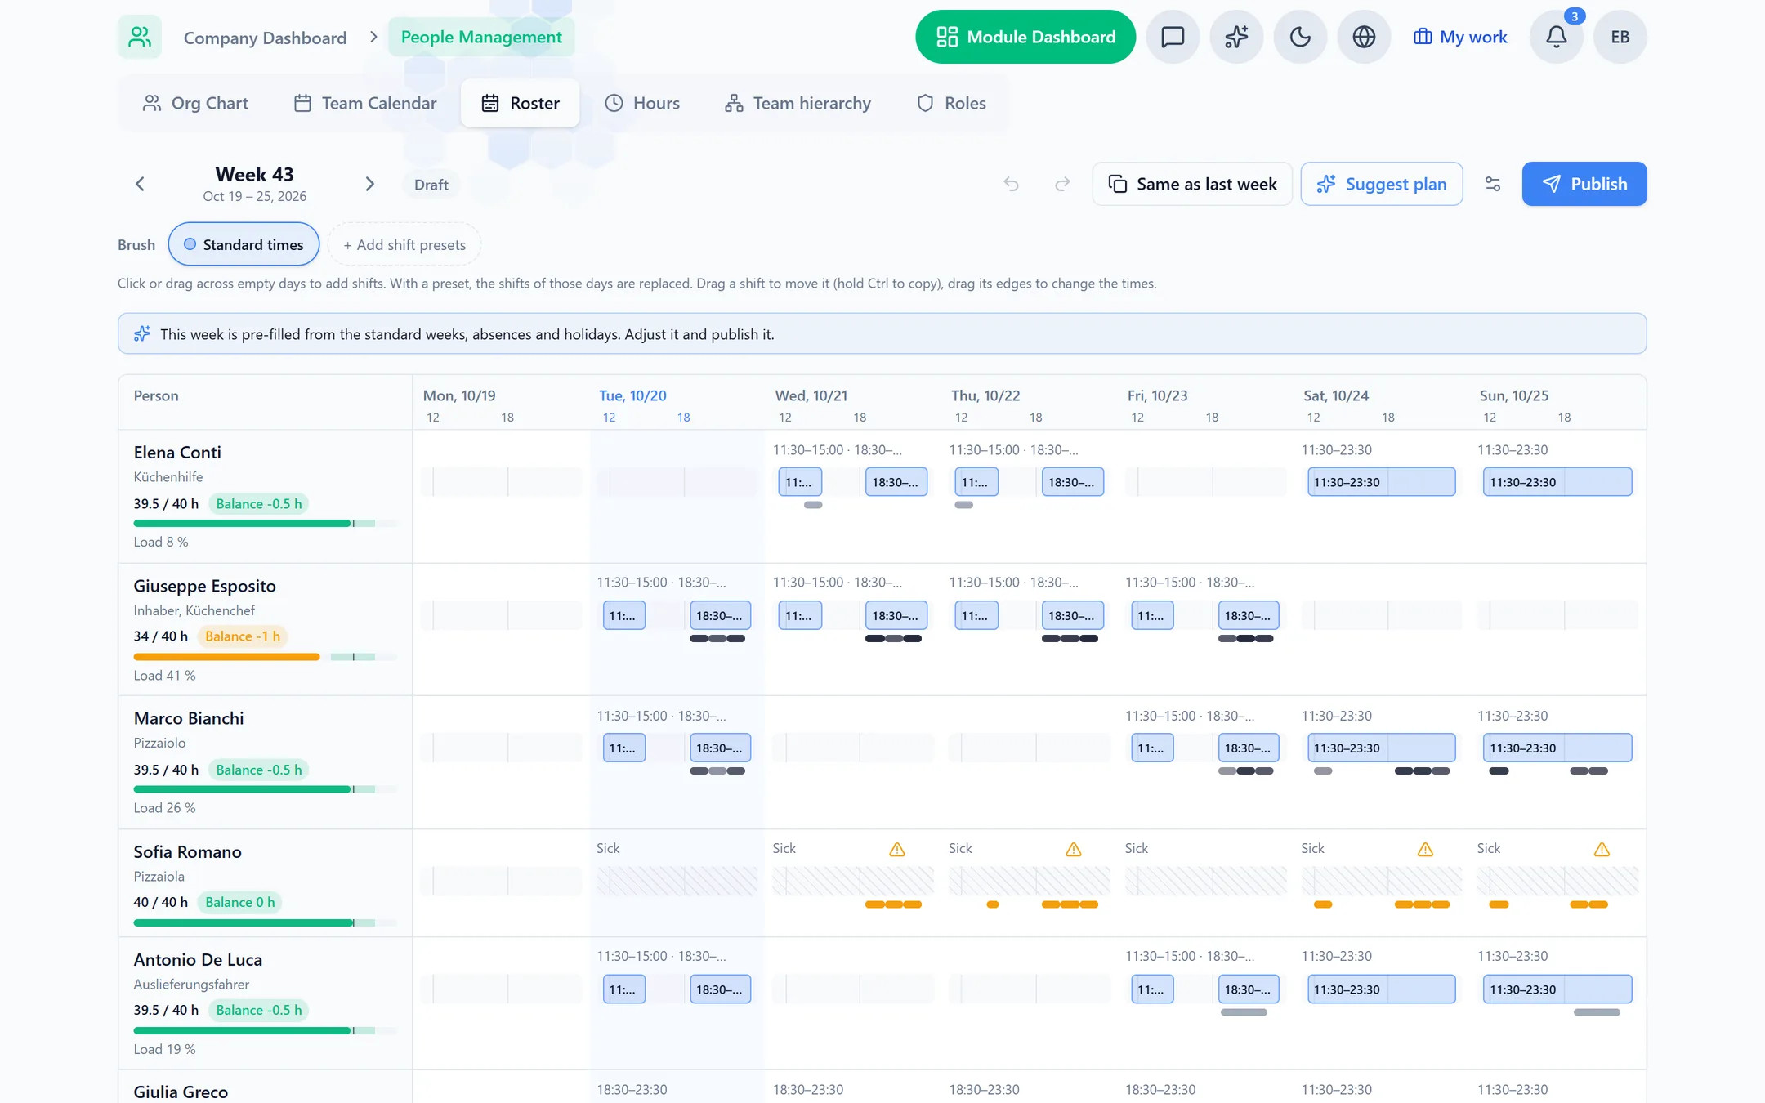Click Sofia Romano hours progress bar

265,922
